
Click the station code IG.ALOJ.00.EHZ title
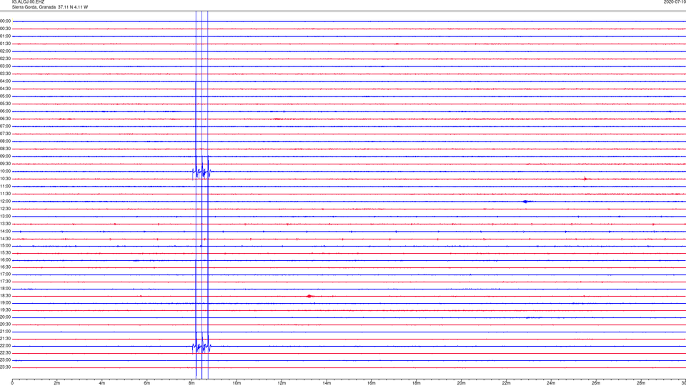pyautogui.click(x=28, y=2)
